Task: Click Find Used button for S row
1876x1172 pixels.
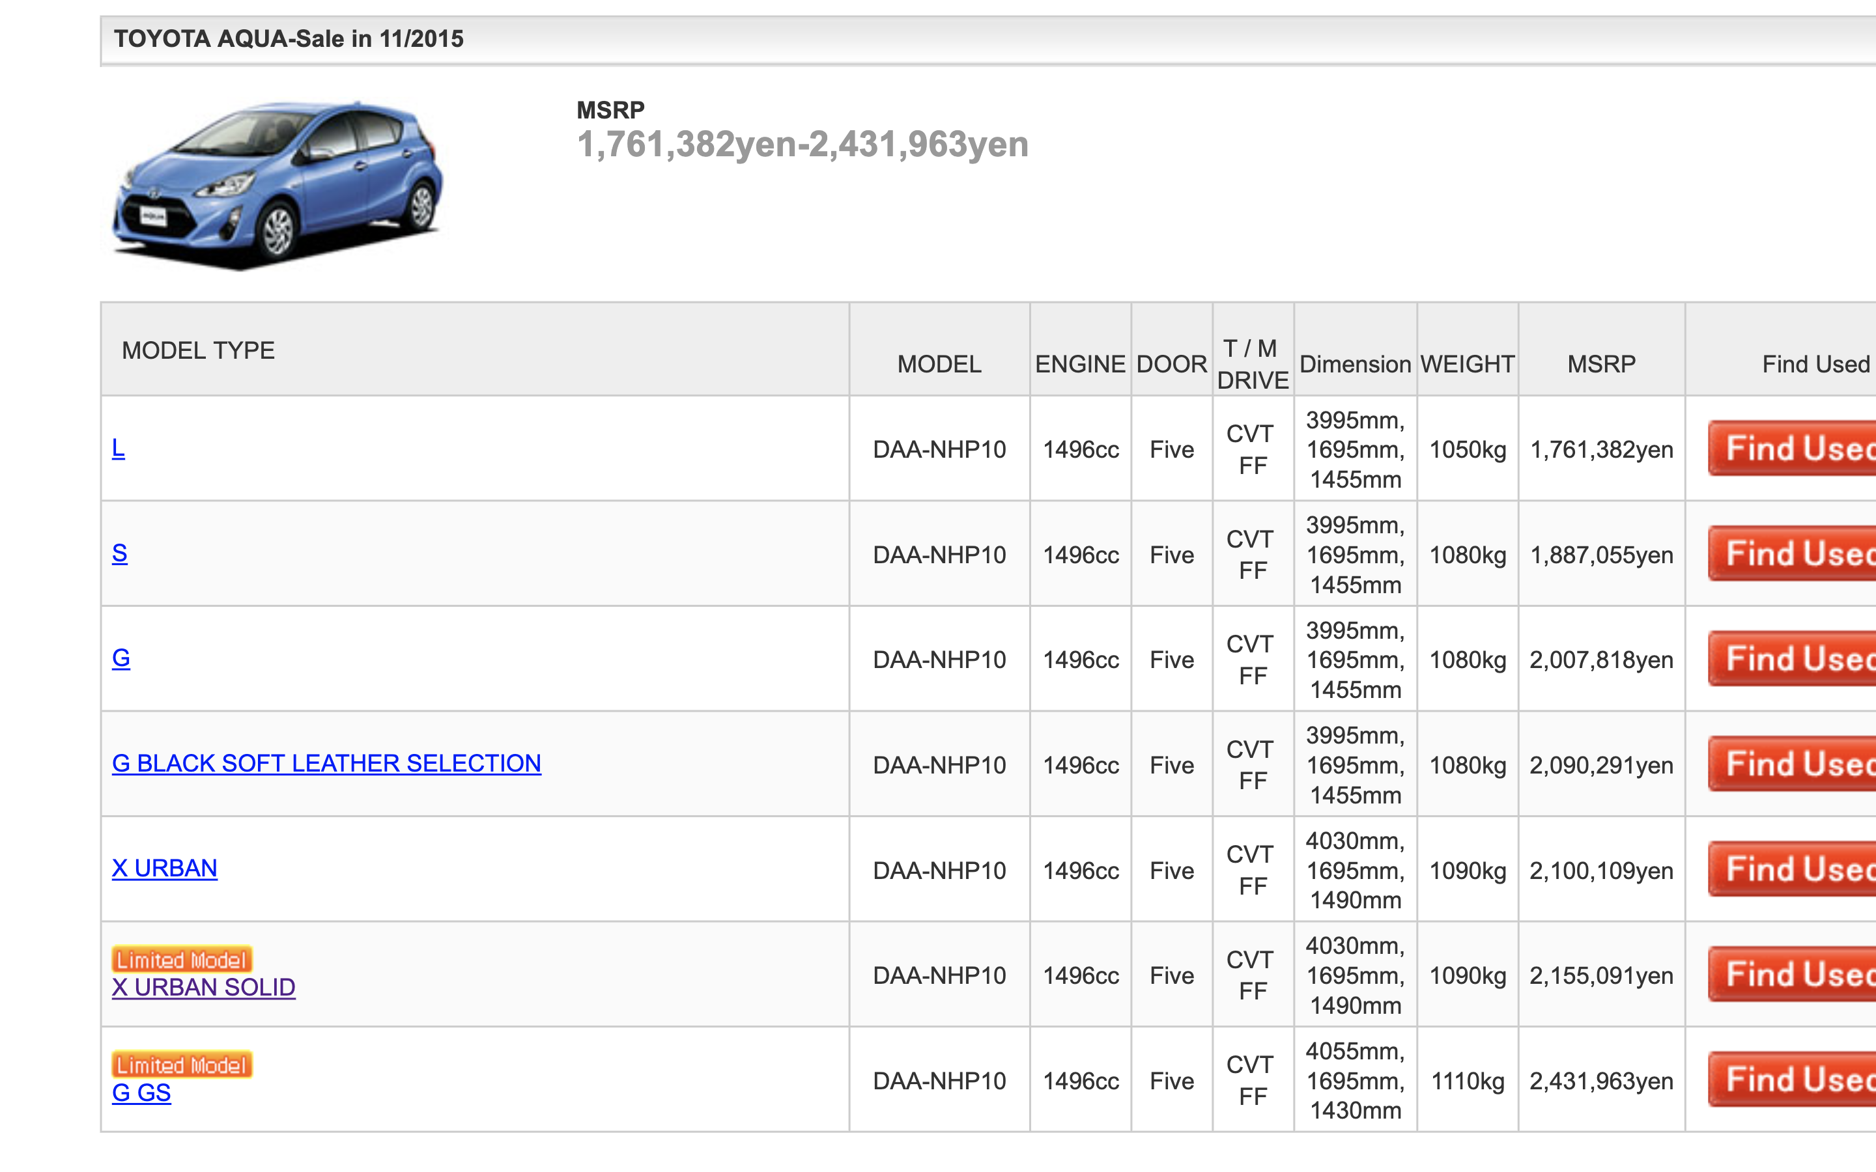Action: pyautogui.click(x=1791, y=553)
